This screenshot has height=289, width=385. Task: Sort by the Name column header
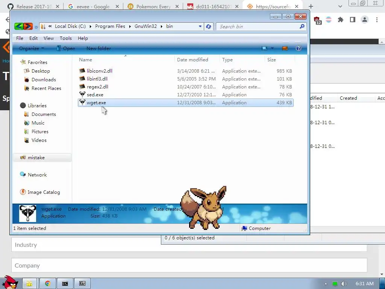tap(85, 59)
